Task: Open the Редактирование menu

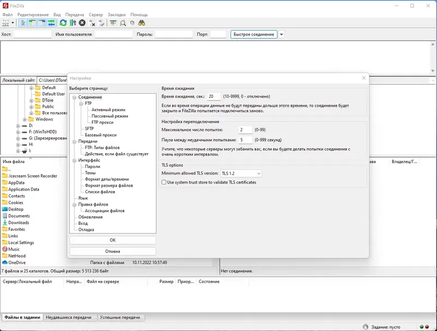Action: click(x=33, y=15)
